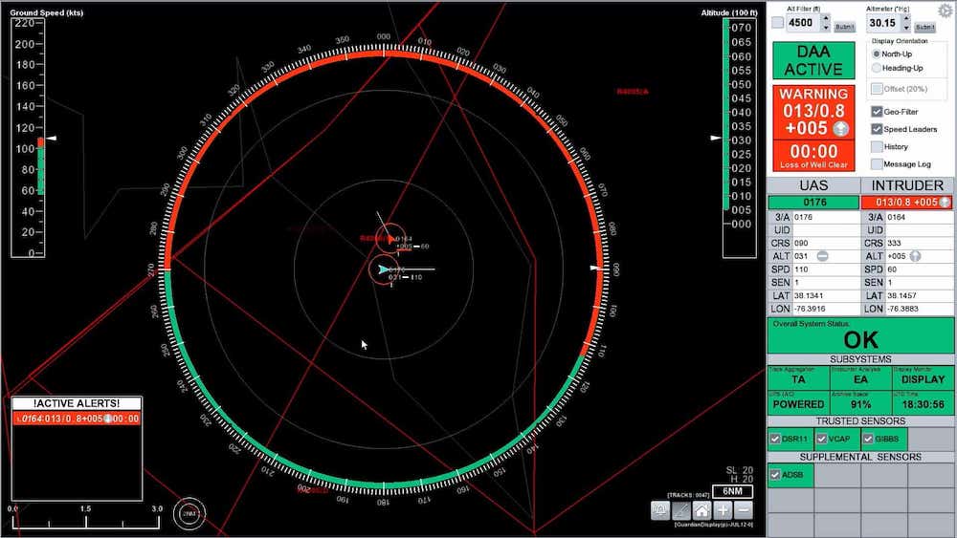Zoom in with plus map button

point(723,510)
